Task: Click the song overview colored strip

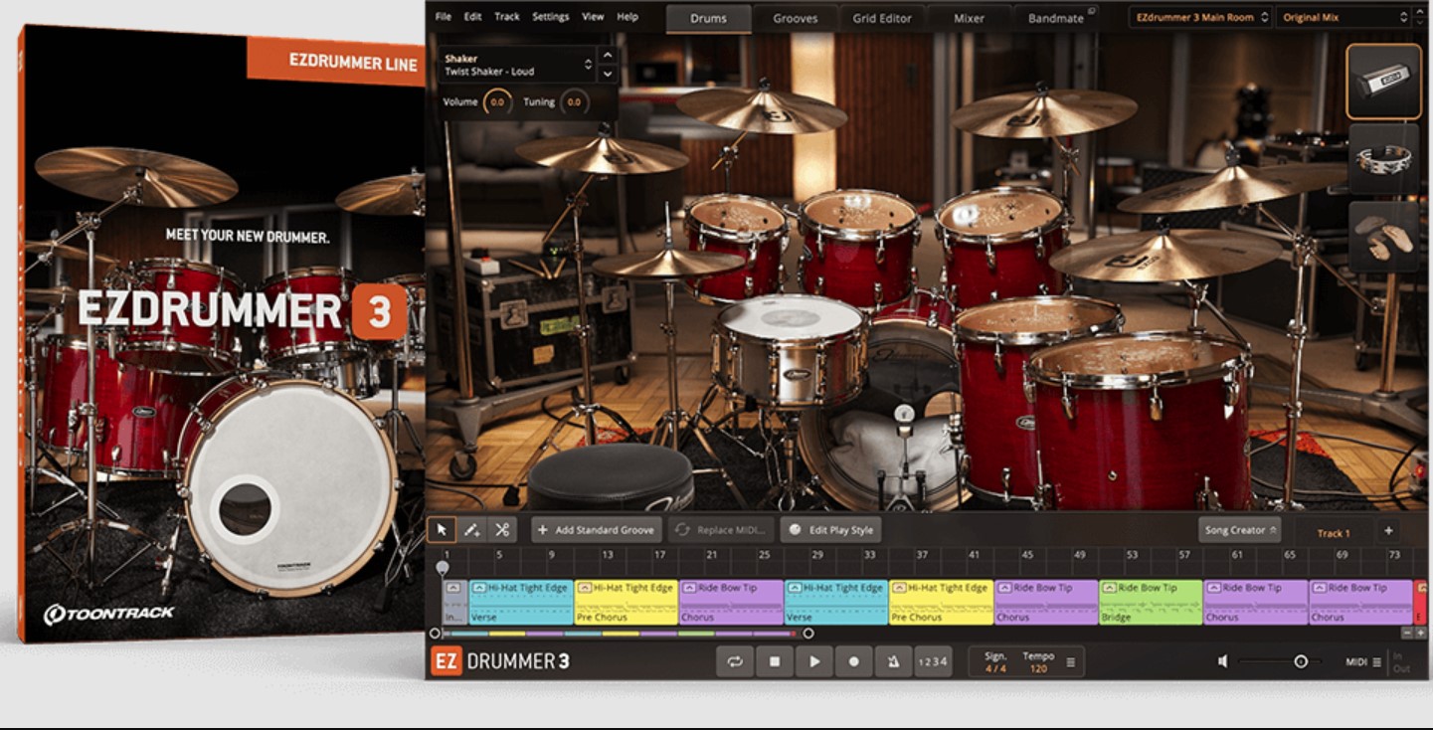Action: pyautogui.click(x=622, y=634)
